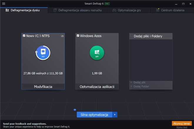Close the Smart Defrag window

190,4
